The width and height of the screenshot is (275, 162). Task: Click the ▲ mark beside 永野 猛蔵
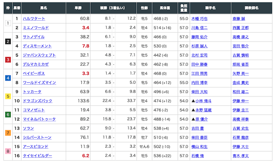coord(193,110)
